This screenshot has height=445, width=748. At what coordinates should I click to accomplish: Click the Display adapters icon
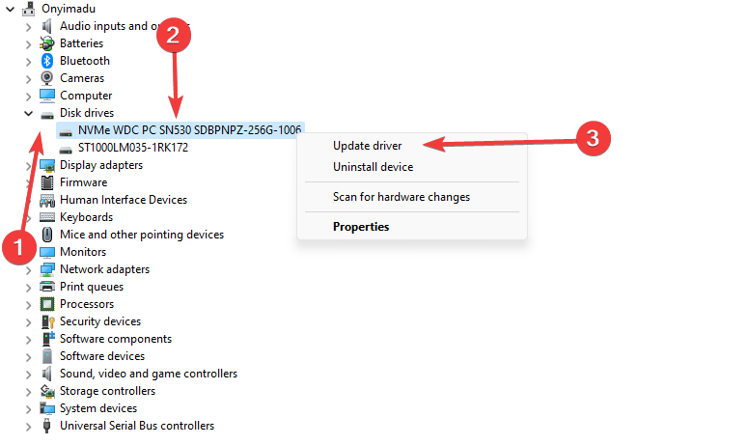click(x=46, y=165)
